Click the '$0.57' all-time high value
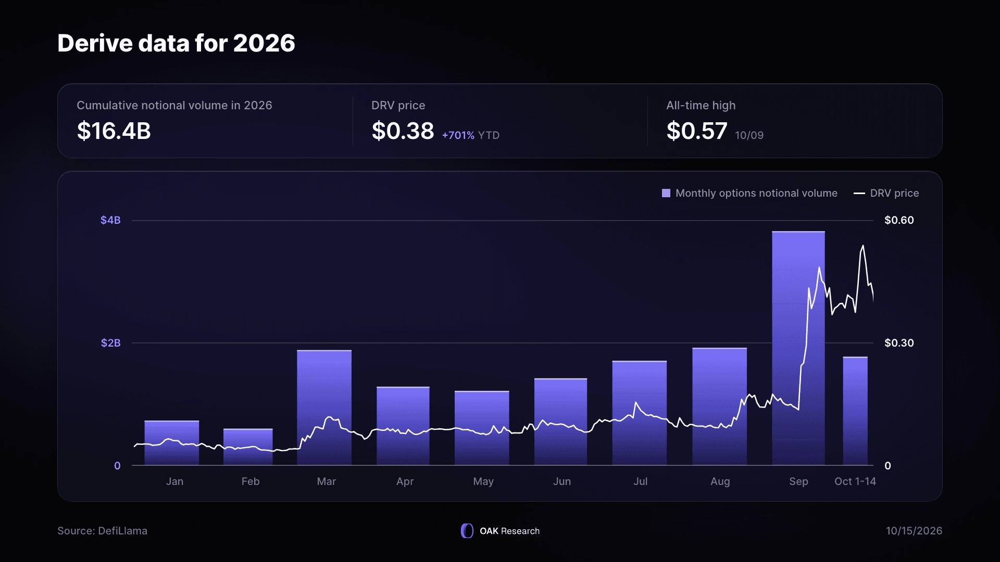This screenshot has width=1000, height=562. coord(697,131)
